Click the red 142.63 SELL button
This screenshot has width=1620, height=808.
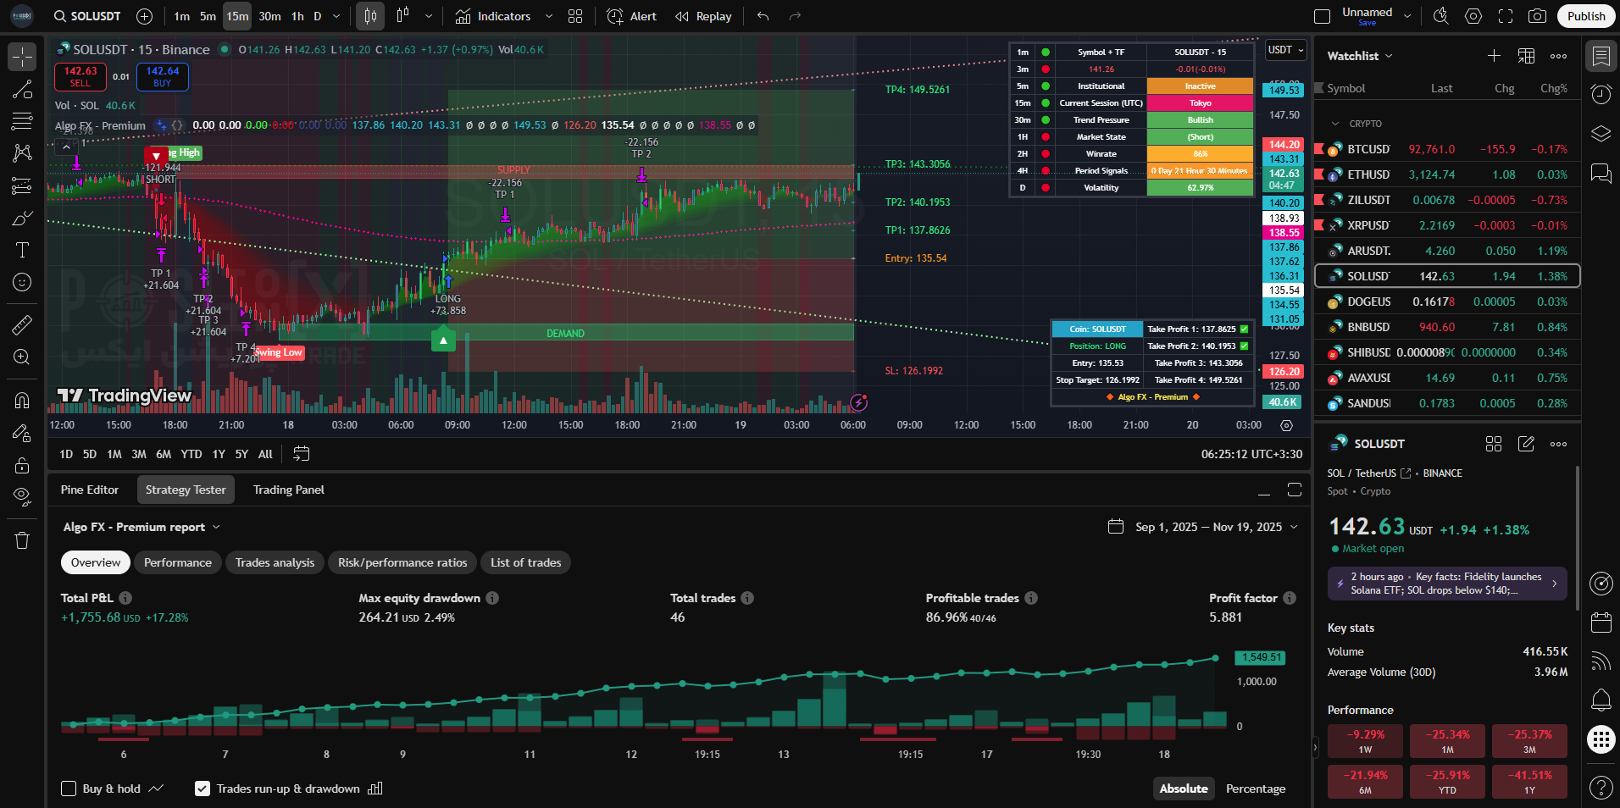pyautogui.click(x=80, y=76)
